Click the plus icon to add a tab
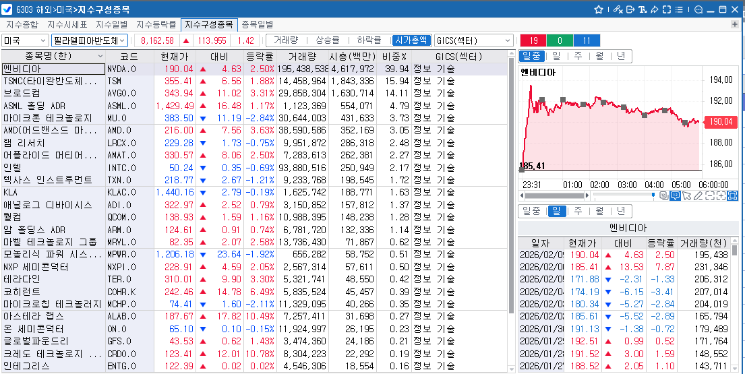 coord(735,24)
